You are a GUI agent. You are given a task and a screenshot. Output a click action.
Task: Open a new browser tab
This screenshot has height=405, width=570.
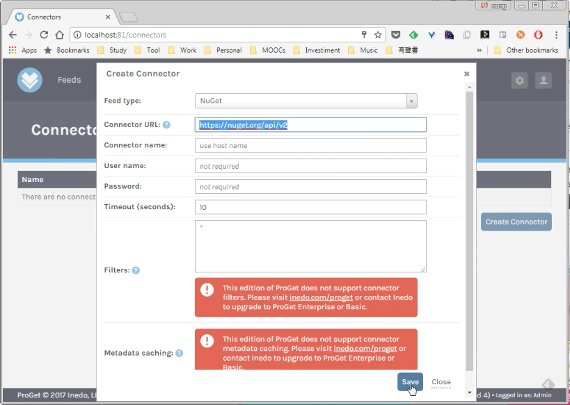pos(128,17)
